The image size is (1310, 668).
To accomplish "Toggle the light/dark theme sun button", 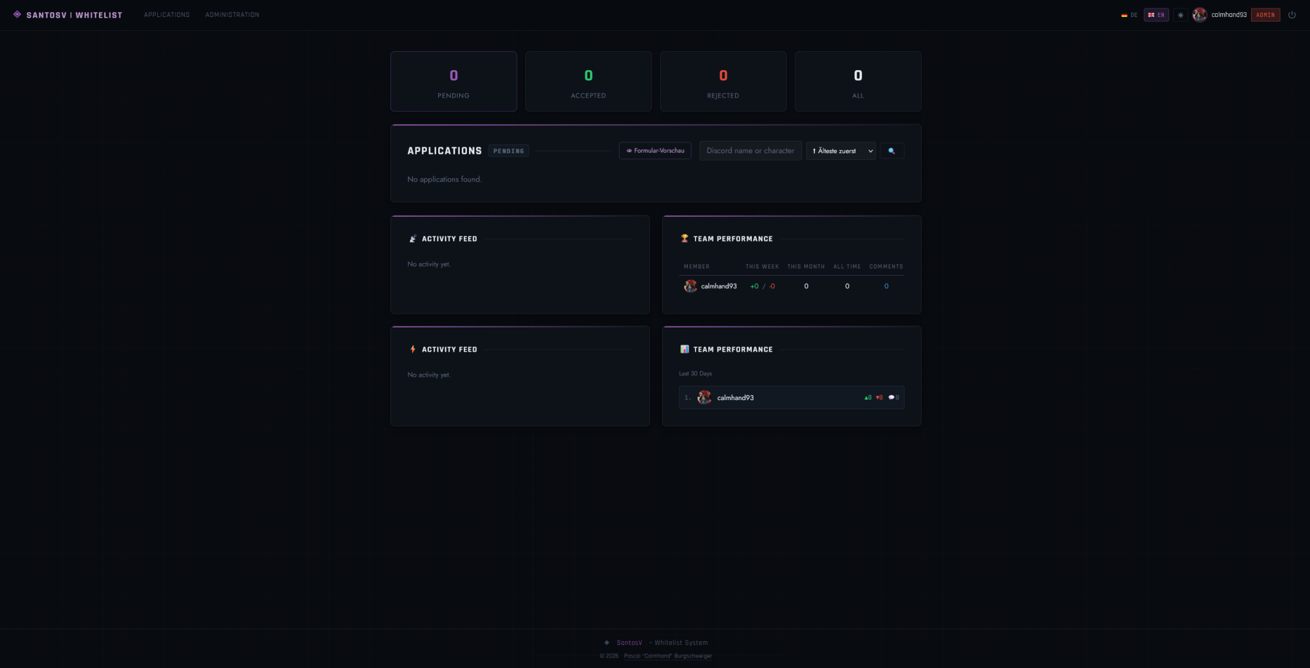I will coord(1180,15).
